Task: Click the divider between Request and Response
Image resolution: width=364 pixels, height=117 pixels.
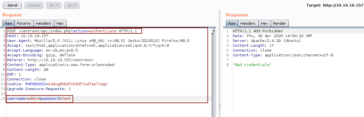Action: (x=219, y=62)
